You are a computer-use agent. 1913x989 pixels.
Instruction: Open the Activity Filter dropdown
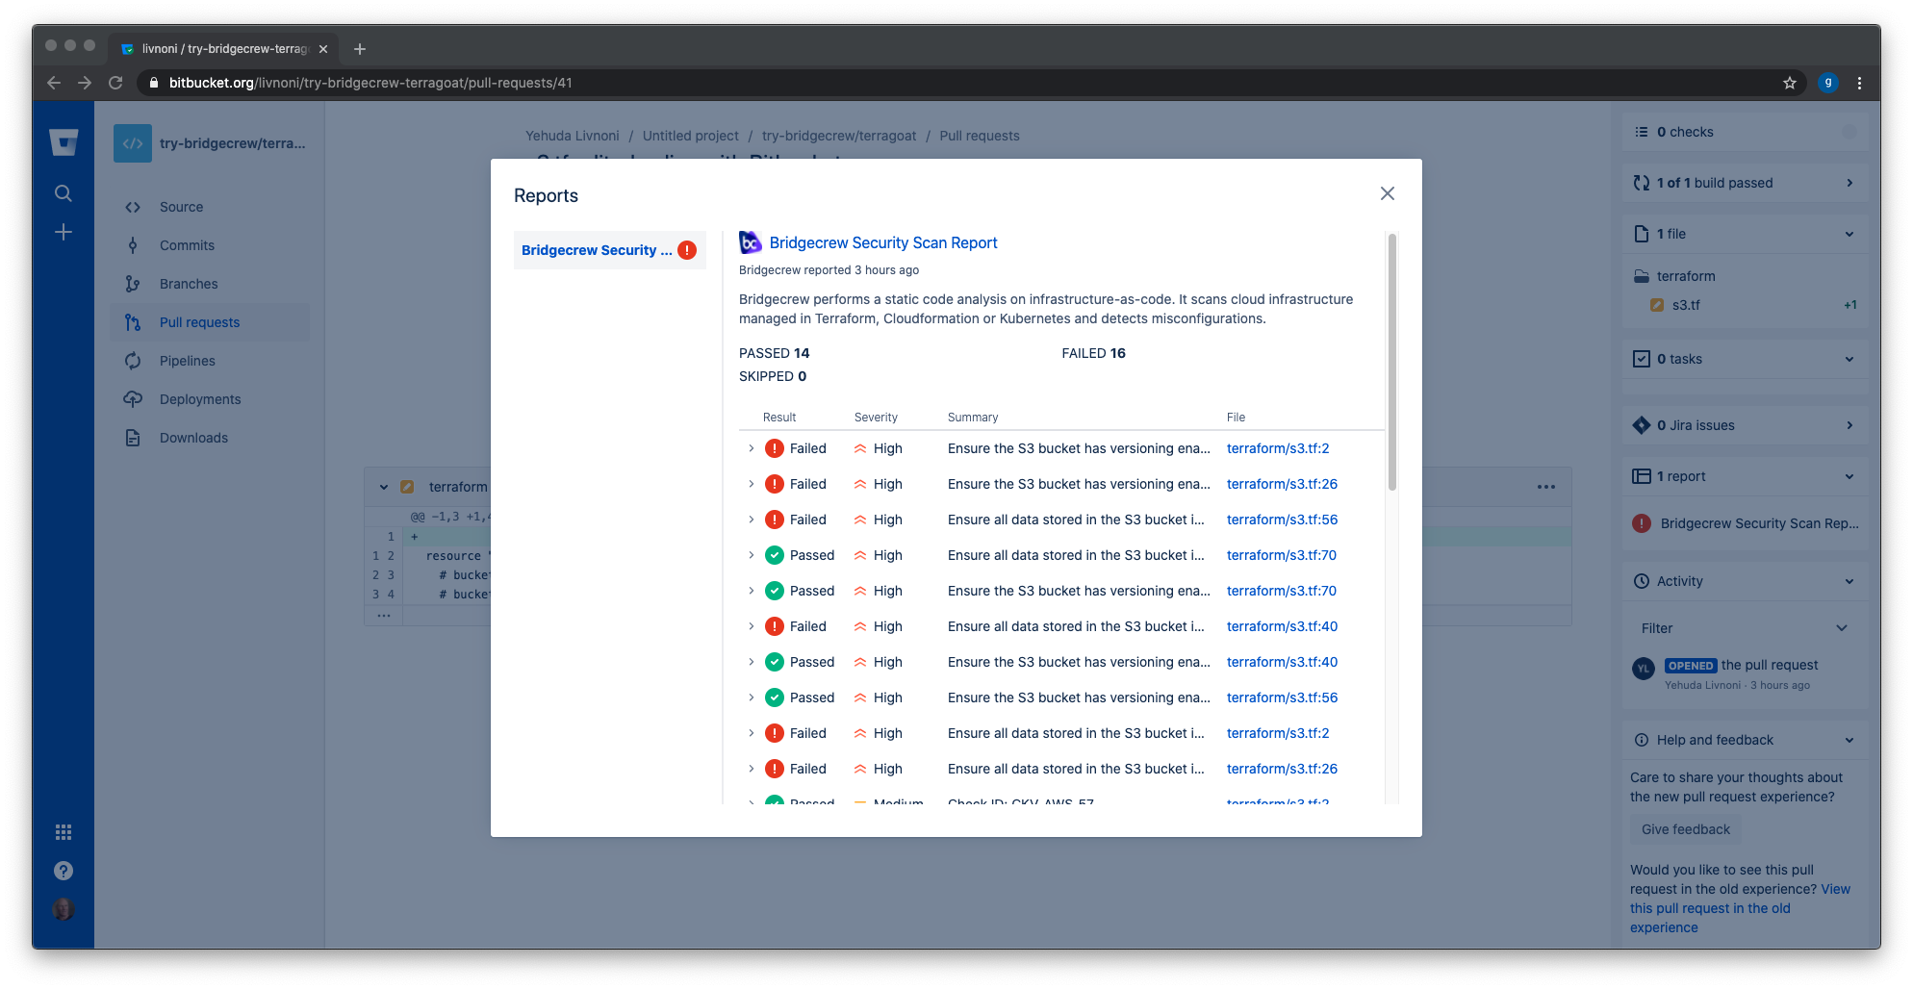(1746, 628)
